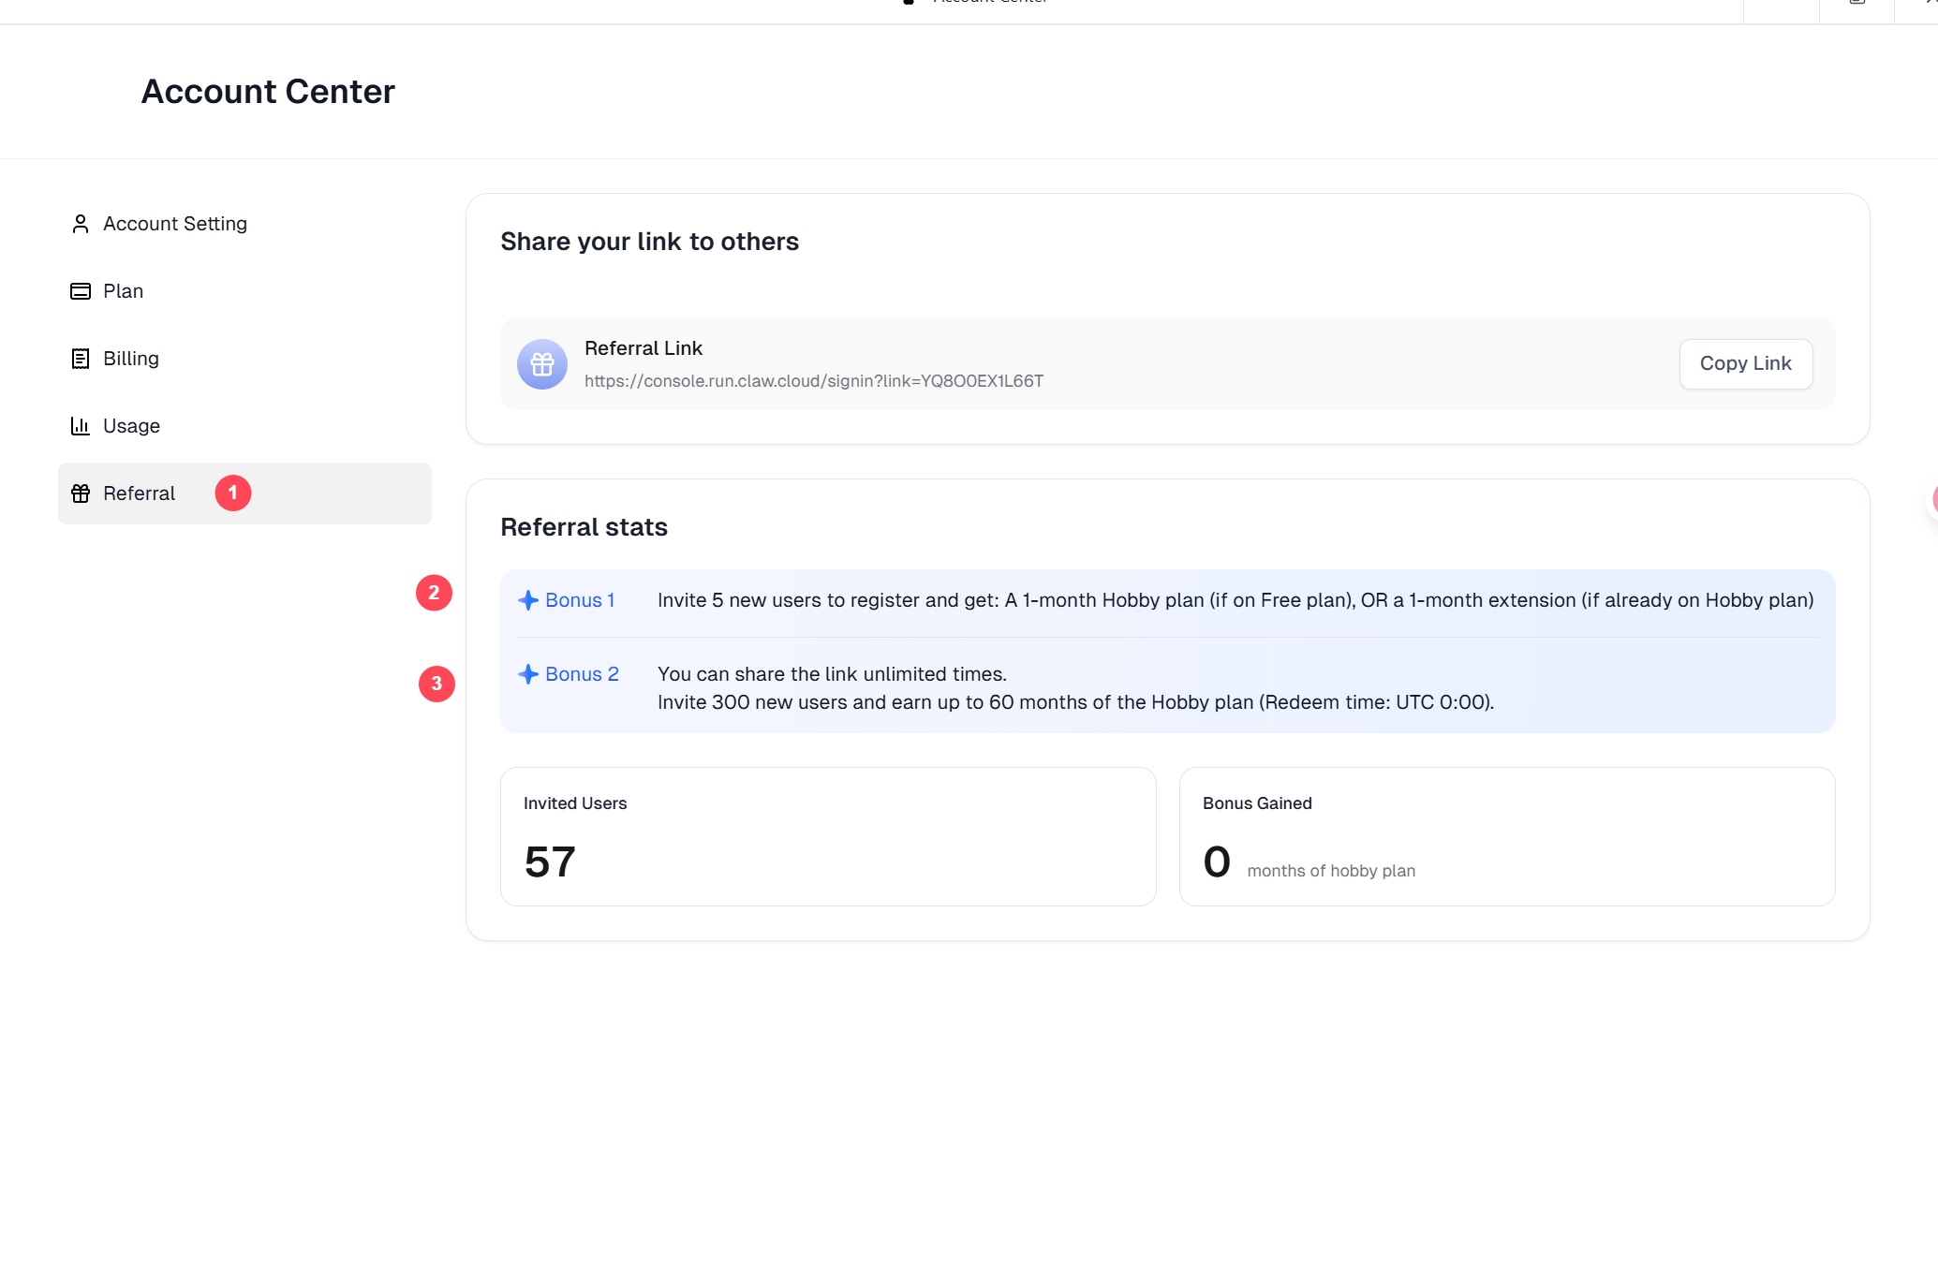Click the blue star icon next to Bonus 1
The width and height of the screenshot is (1938, 1281).
(x=528, y=600)
